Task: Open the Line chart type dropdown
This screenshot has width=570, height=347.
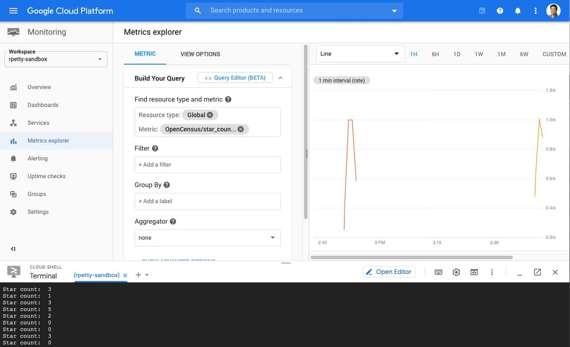Action: 360,54
